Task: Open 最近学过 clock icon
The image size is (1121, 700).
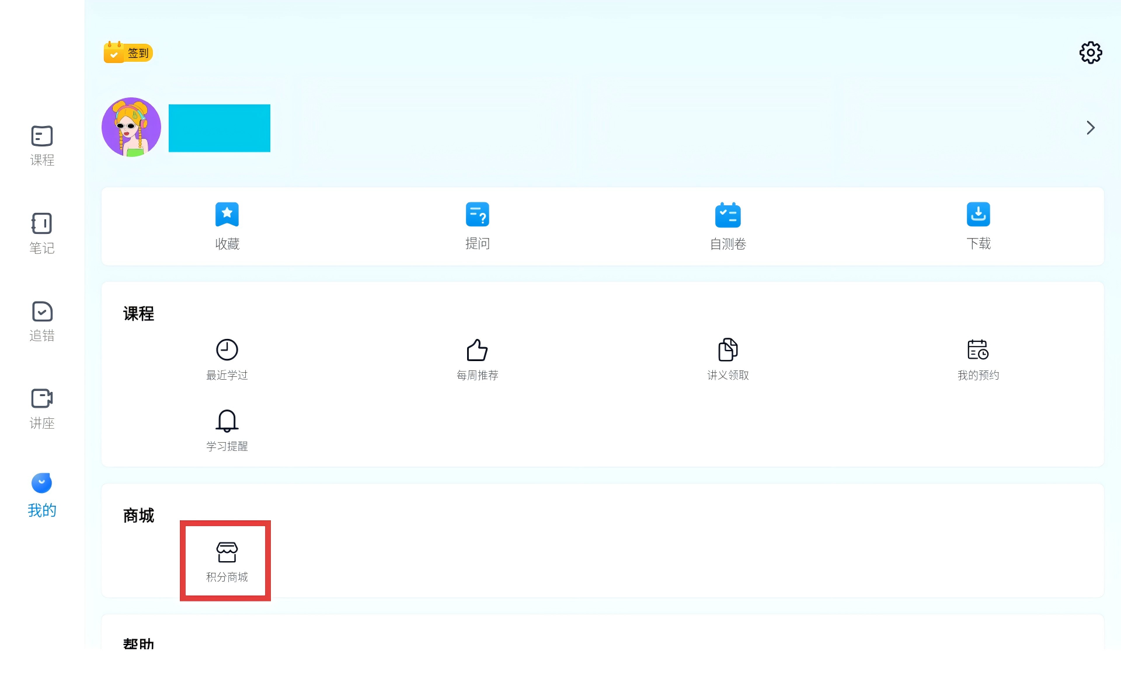Action: point(227,349)
